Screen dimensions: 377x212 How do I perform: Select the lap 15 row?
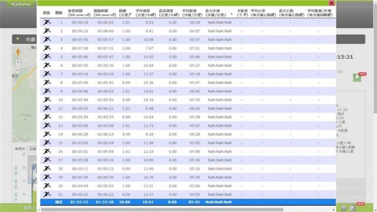point(187,143)
